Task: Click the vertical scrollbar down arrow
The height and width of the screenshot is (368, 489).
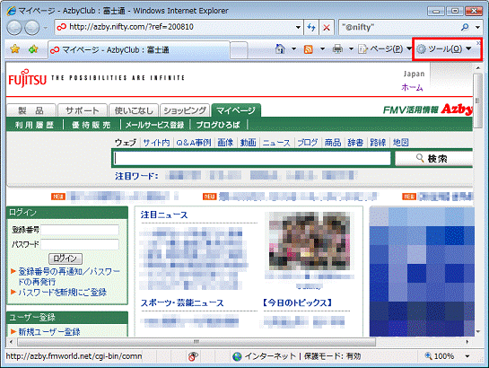Action: tap(477, 332)
